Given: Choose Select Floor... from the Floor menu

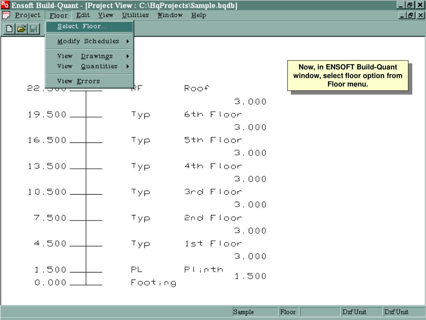Looking at the screenshot, I should point(89,26).
